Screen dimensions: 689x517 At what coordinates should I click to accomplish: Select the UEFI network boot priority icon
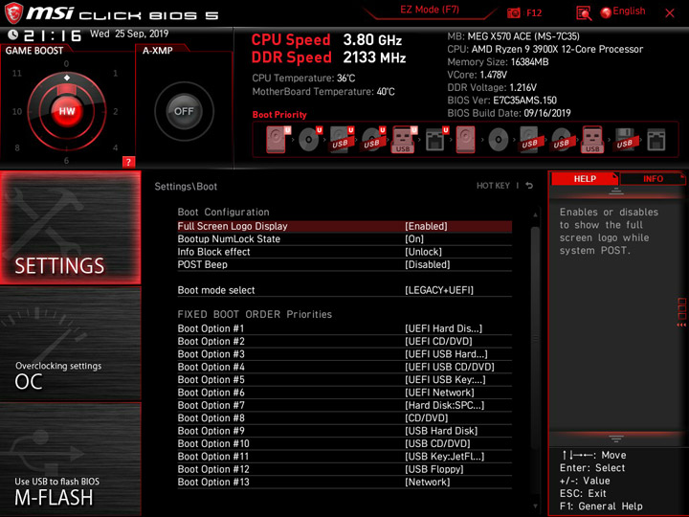pyautogui.click(x=436, y=140)
